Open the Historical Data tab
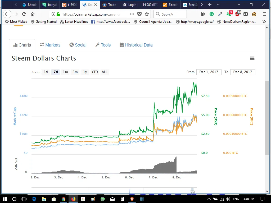Image resolution: width=271 pixels, height=203 pixels. [x=136, y=45]
